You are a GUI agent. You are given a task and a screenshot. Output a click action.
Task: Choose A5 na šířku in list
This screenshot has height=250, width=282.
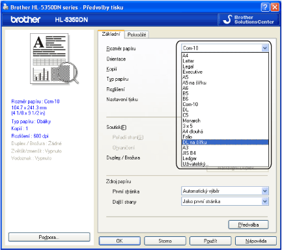point(225,83)
